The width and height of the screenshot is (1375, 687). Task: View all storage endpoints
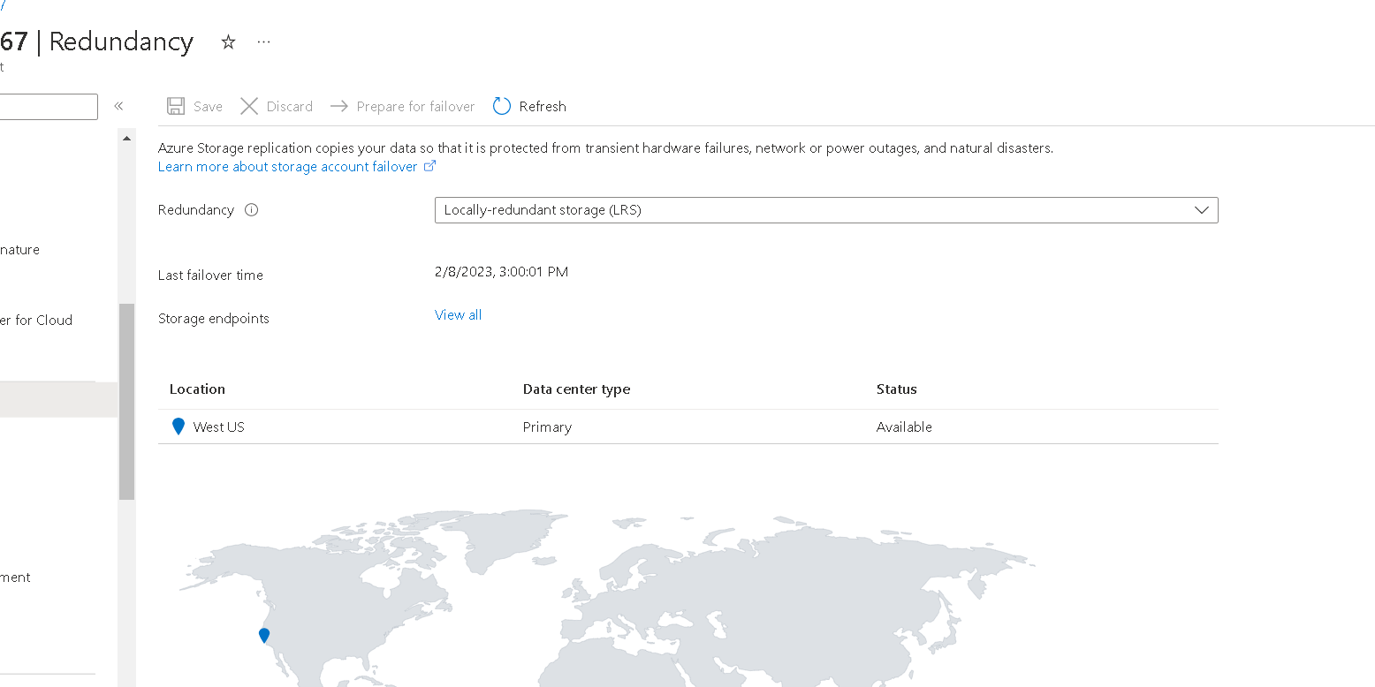click(458, 315)
